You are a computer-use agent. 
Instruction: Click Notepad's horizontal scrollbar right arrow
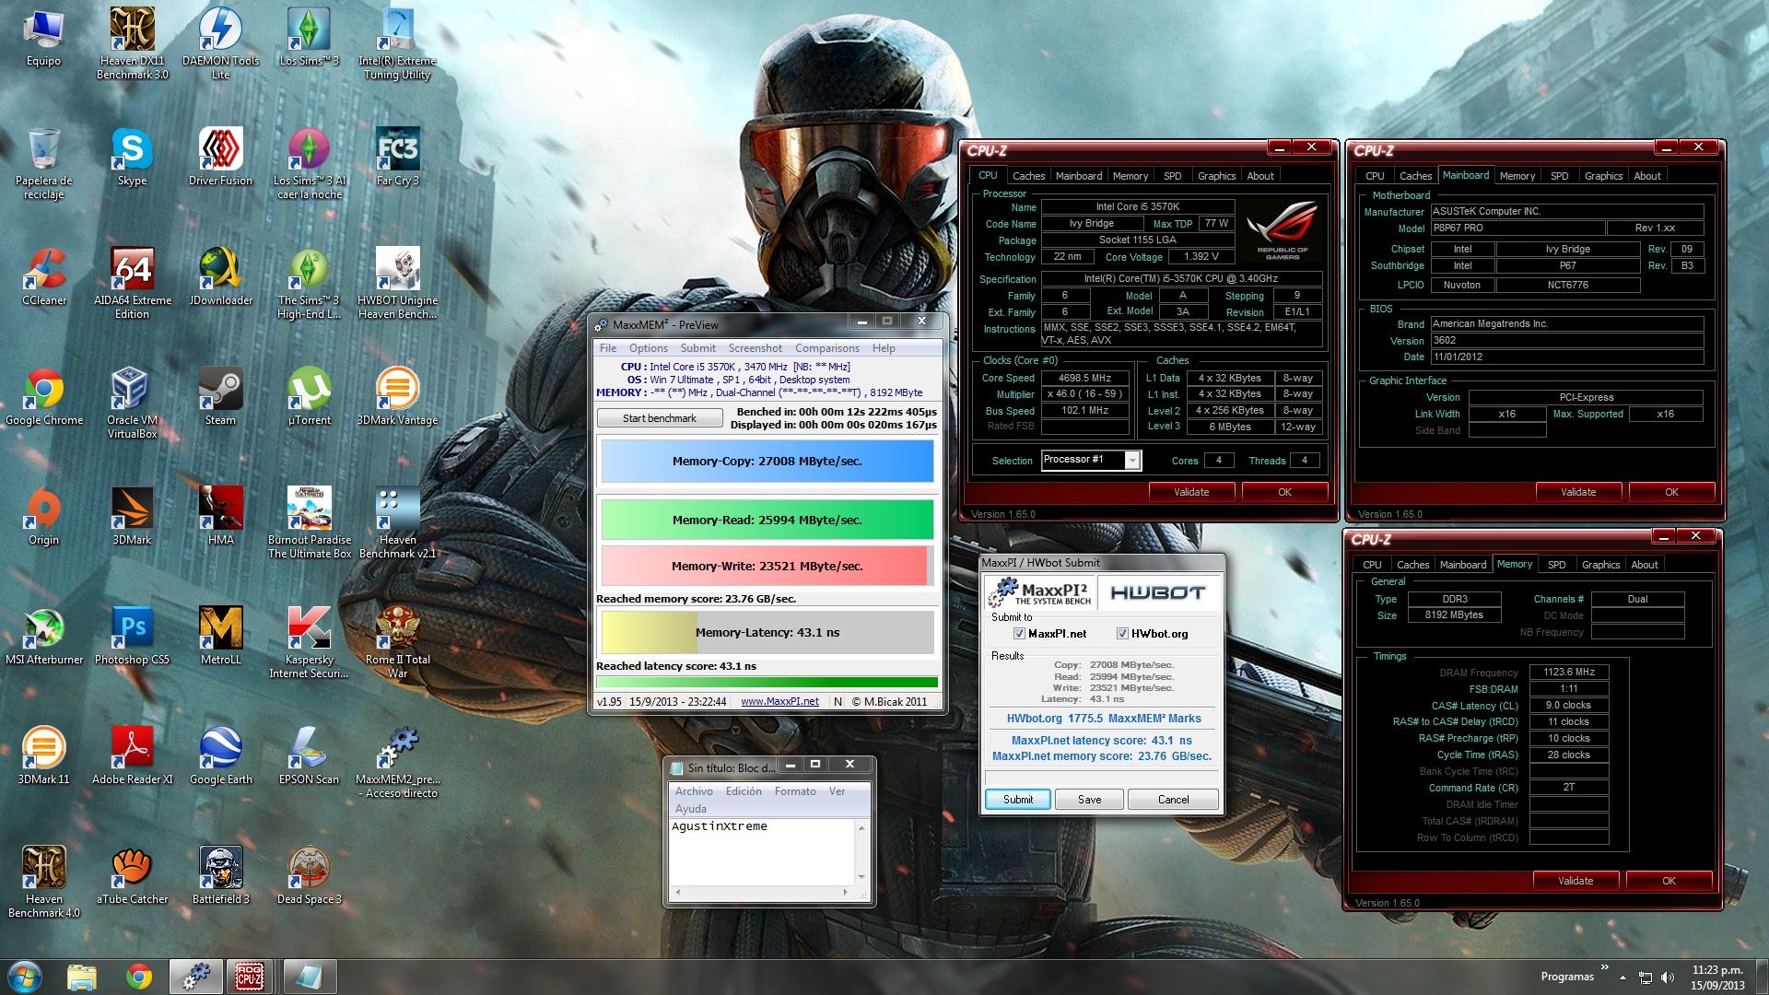[x=846, y=892]
